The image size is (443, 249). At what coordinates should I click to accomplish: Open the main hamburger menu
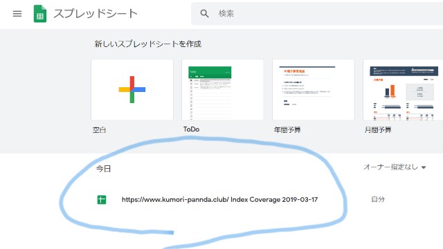point(17,14)
